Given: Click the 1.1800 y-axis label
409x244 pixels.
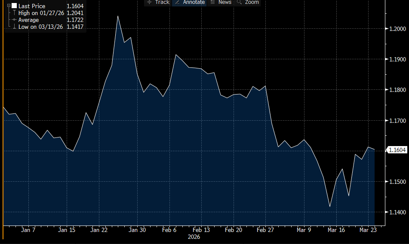Looking at the screenshot, I should (397, 90).
